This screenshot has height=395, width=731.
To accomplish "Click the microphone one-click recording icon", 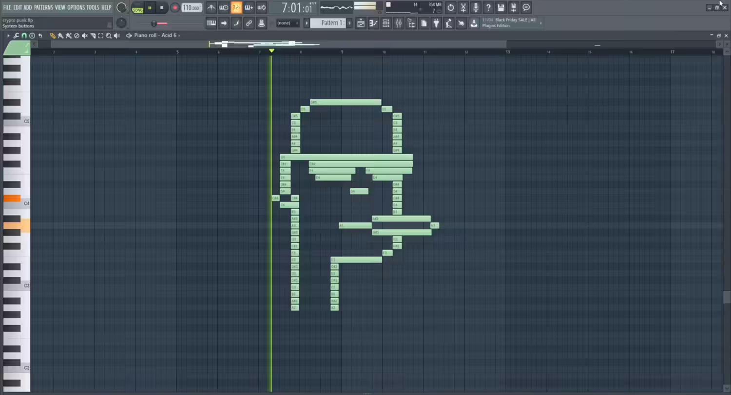I will coord(476,7).
